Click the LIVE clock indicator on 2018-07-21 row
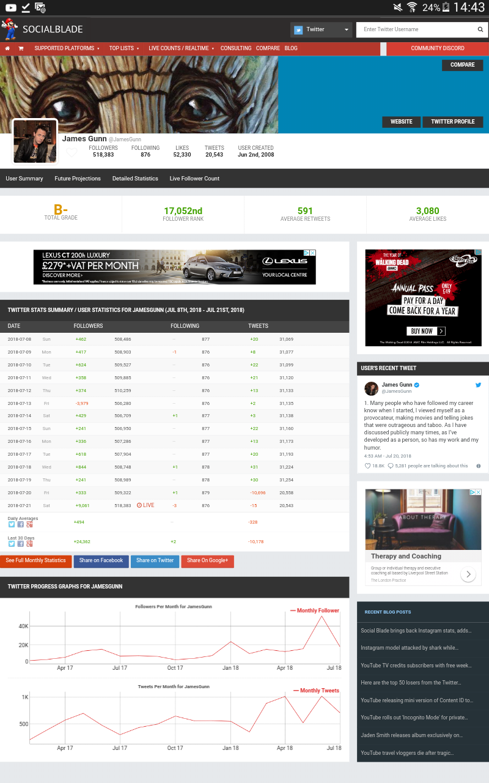 145,505
